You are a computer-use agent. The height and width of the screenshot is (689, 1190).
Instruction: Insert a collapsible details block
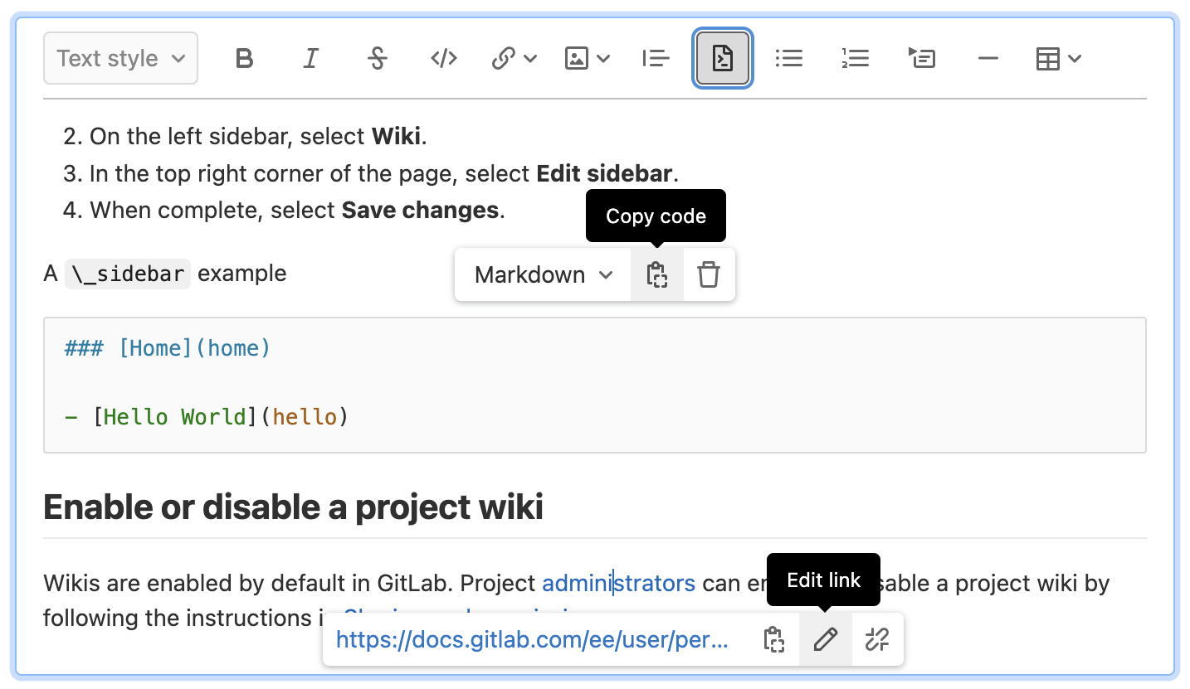[x=921, y=58]
